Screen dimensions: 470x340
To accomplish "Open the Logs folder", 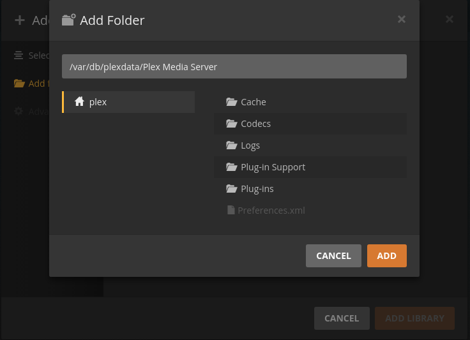I will pyautogui.click(x=310, y=145).
